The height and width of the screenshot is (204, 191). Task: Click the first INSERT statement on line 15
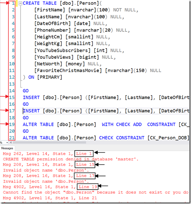pyautogui.click(x=106, y=97)
